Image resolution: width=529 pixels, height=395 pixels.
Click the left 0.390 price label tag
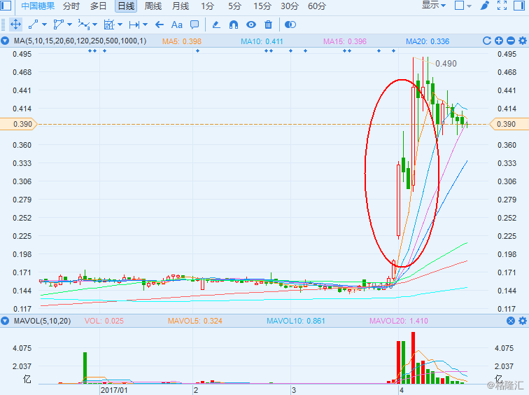[x=19, y=124]
